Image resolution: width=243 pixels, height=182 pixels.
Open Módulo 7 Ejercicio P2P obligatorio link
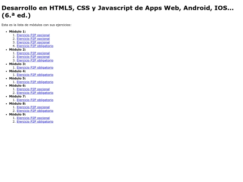coord(35,100)
